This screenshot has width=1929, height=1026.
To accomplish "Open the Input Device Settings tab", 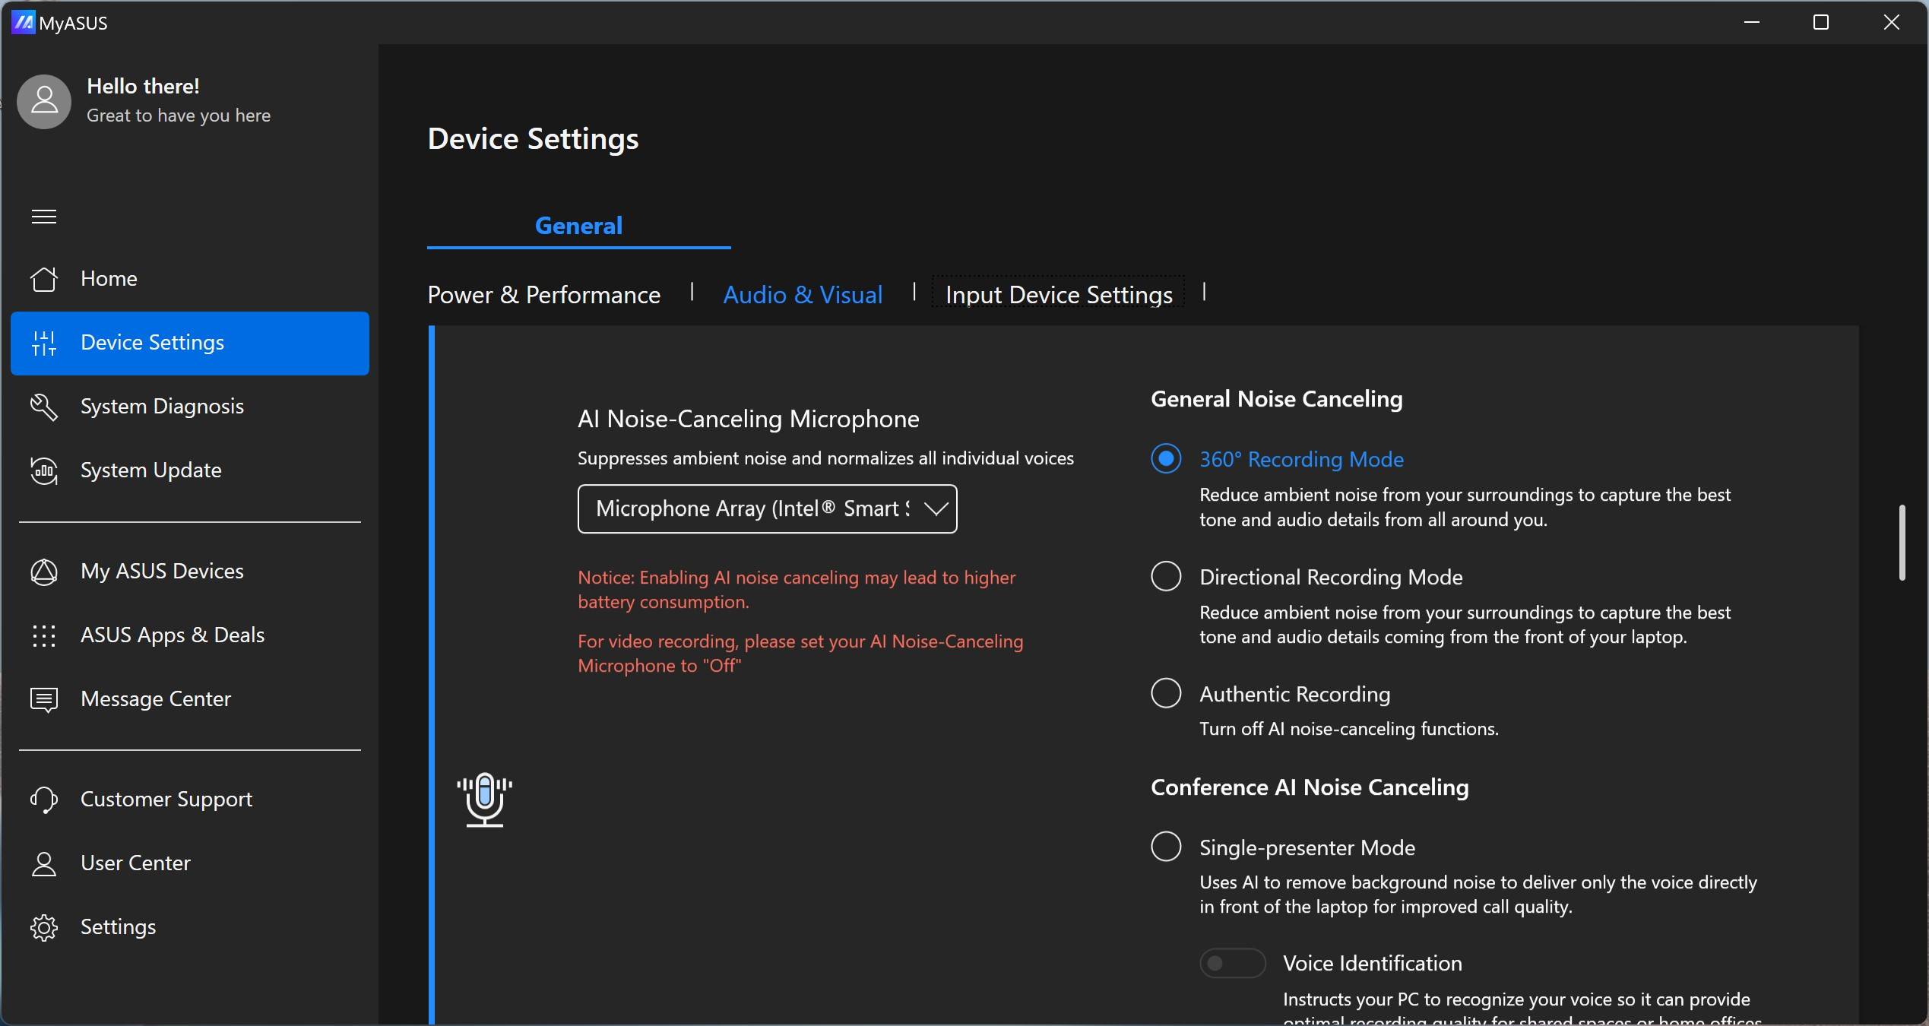I will pos(1058,295).
